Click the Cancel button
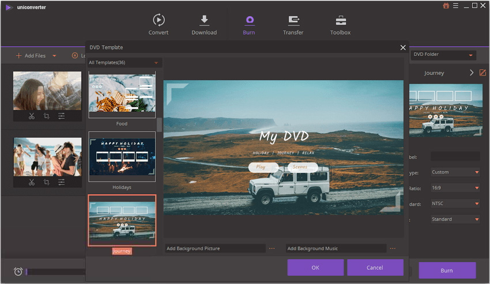 click(375, 267)
